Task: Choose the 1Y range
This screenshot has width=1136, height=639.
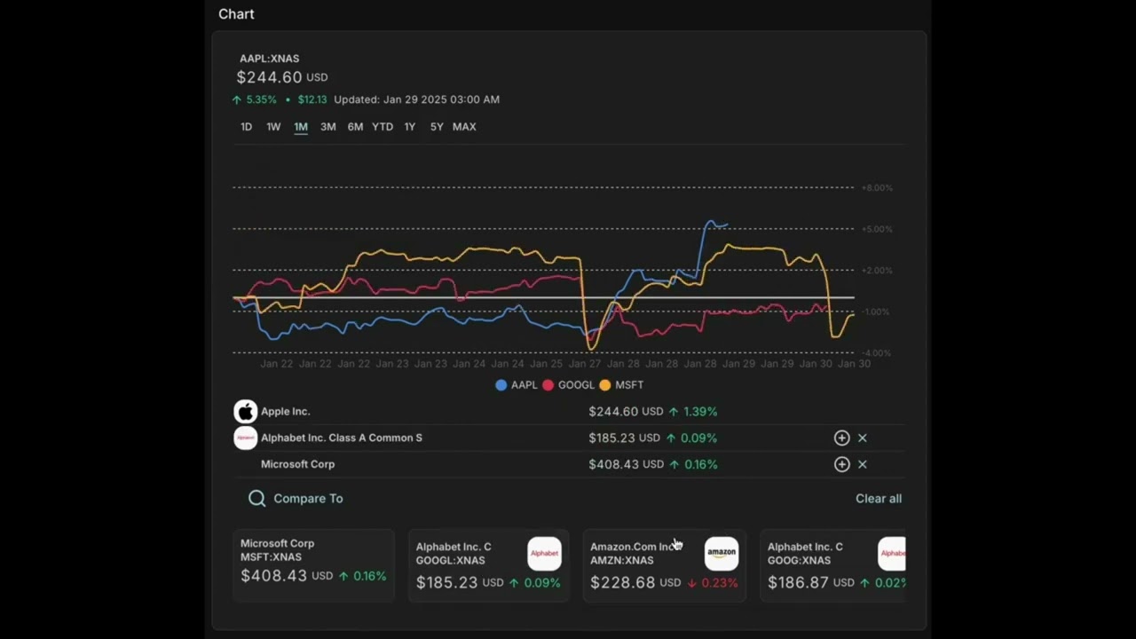Action: coord(409,127)
